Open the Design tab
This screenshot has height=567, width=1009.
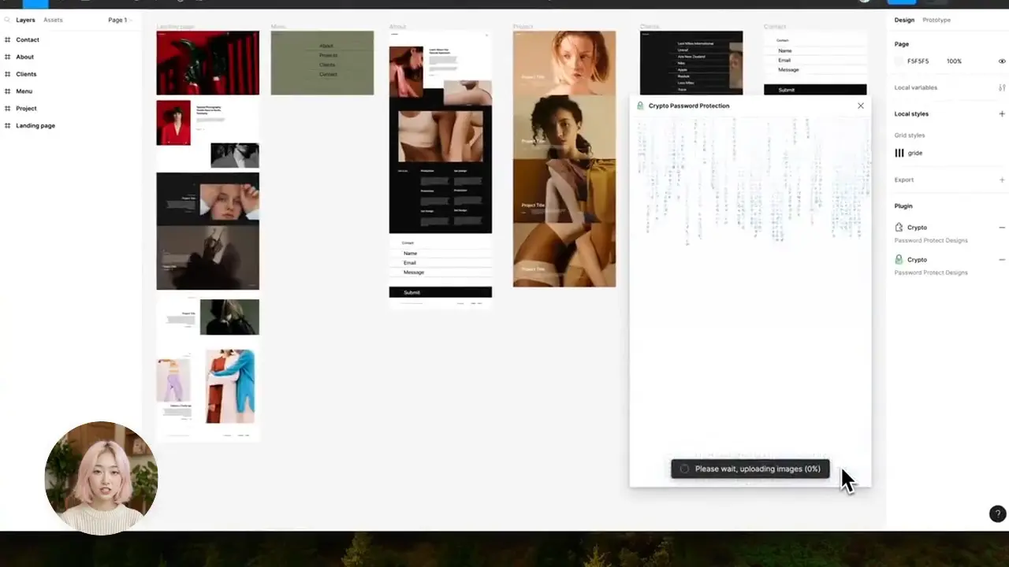[x=904, y=20]
